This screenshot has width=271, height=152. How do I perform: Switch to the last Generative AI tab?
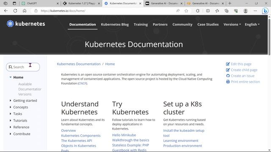tap(205, 3)
